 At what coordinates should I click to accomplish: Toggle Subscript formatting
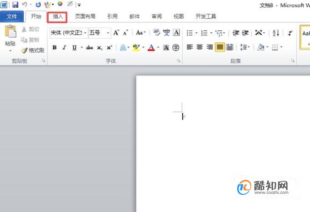[100, 48]
